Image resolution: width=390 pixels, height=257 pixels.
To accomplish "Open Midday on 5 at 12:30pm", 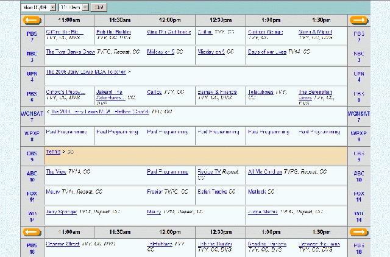I will pos(211,52).
